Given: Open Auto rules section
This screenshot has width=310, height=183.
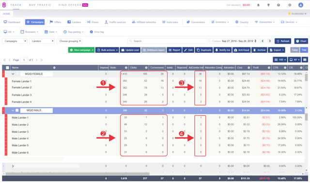Looking at the screenshot, I should [x=170, y=22].
